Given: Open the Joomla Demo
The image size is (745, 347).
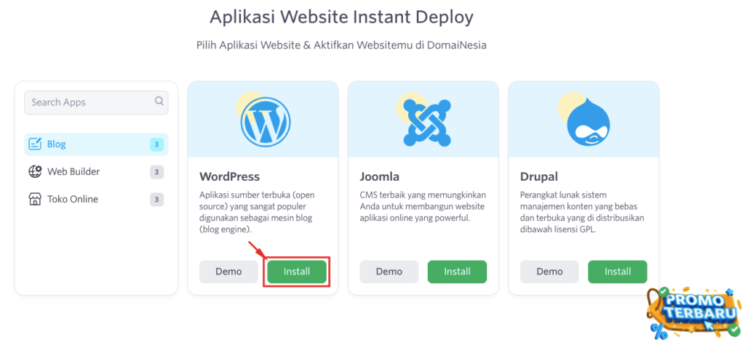Looking at the screenshot, I should (x=389, y=272).
